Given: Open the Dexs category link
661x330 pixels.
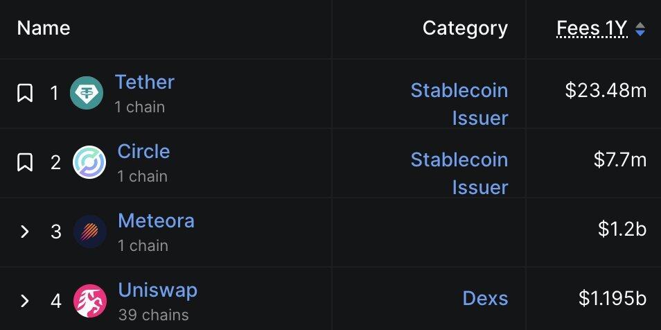Looking at the screenshot, I should coord(485,299).
